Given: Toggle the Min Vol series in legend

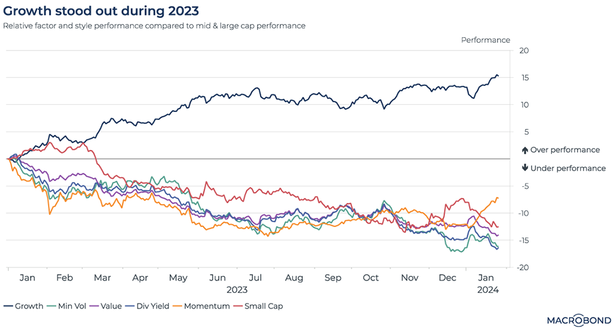Looking at the screenshot, I should click(71, 306).
